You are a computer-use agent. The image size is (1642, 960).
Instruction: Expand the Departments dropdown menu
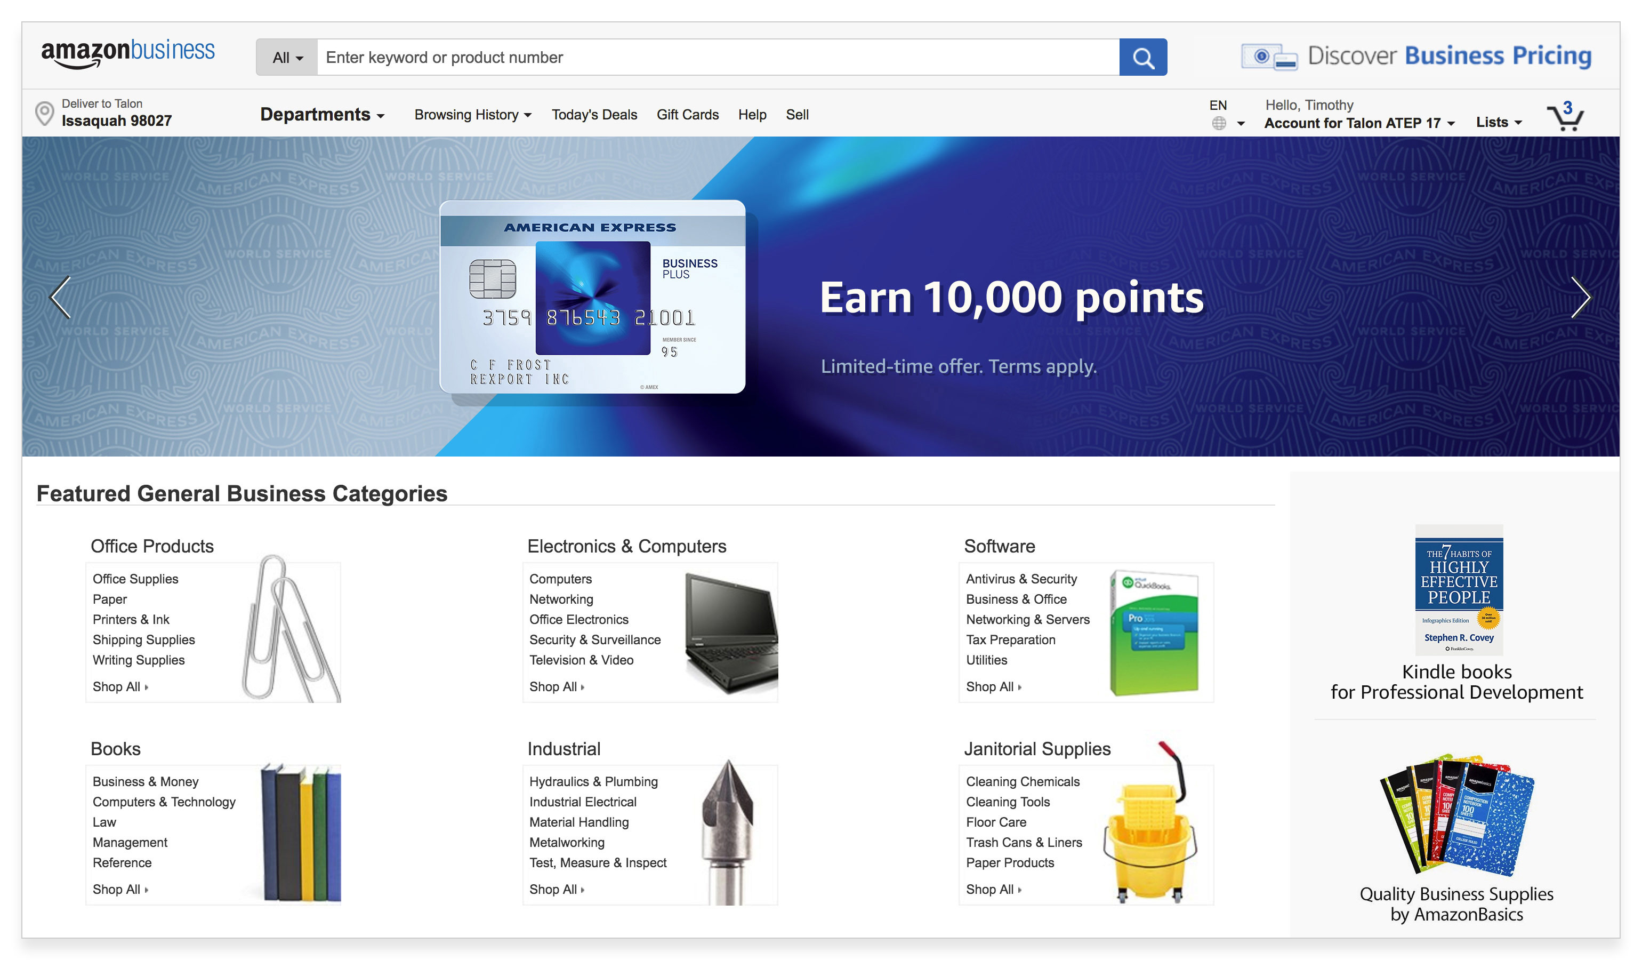(322, 115)
